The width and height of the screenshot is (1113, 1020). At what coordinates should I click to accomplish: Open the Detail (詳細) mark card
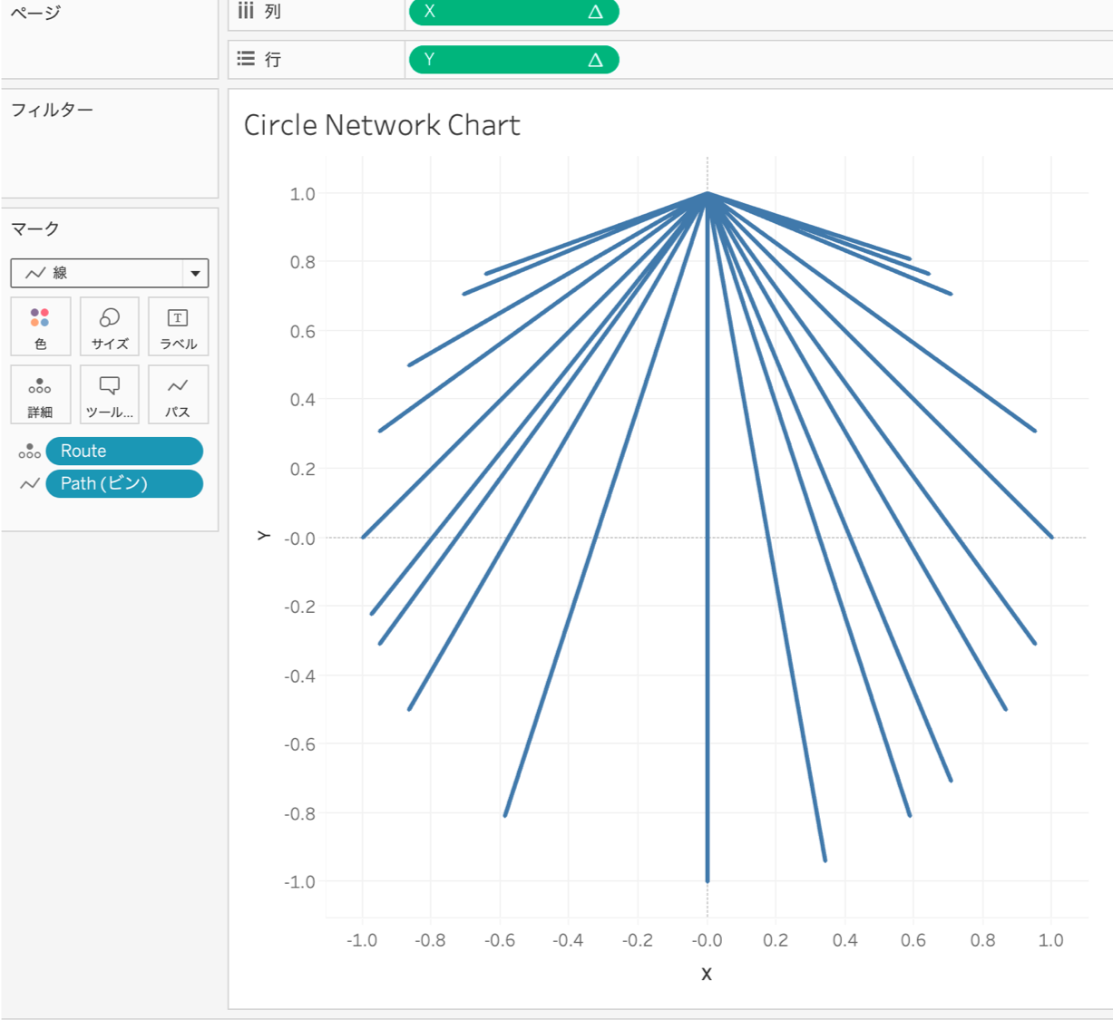point(41,394)
